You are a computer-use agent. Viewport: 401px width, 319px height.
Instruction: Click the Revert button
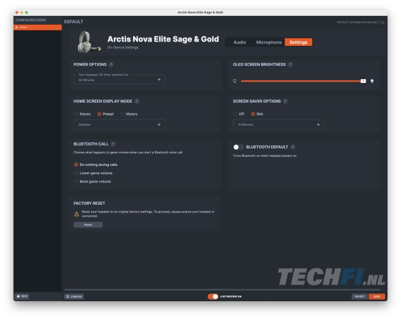[x=359, y=297]
